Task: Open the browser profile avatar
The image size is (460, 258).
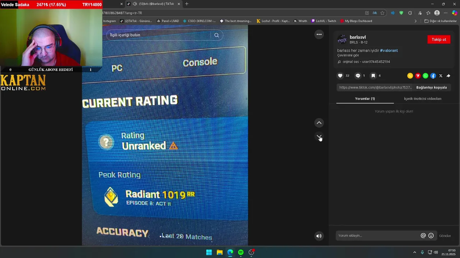Action: click(437, 13)
